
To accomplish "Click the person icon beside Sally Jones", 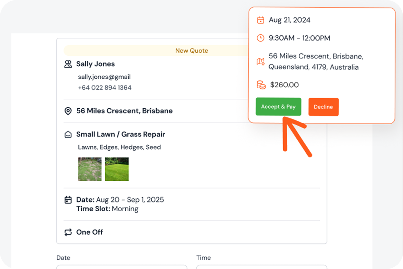I will click(68, 64).
